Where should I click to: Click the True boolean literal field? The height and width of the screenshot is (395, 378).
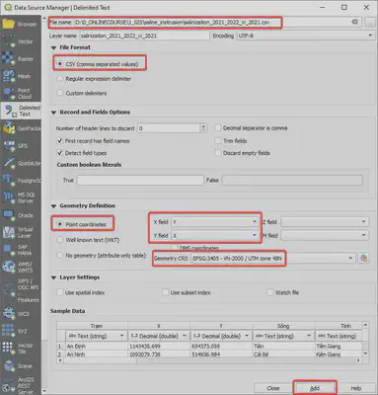click(x=140, y=180)
